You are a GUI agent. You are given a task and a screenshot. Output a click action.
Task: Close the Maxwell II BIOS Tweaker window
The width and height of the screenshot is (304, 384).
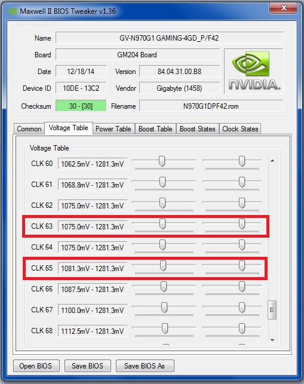(x=284, y=8)
